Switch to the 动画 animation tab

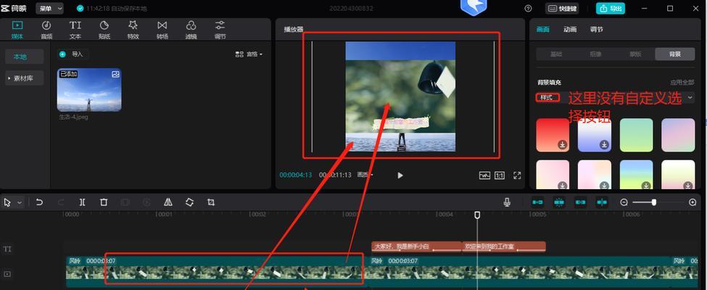570,29
